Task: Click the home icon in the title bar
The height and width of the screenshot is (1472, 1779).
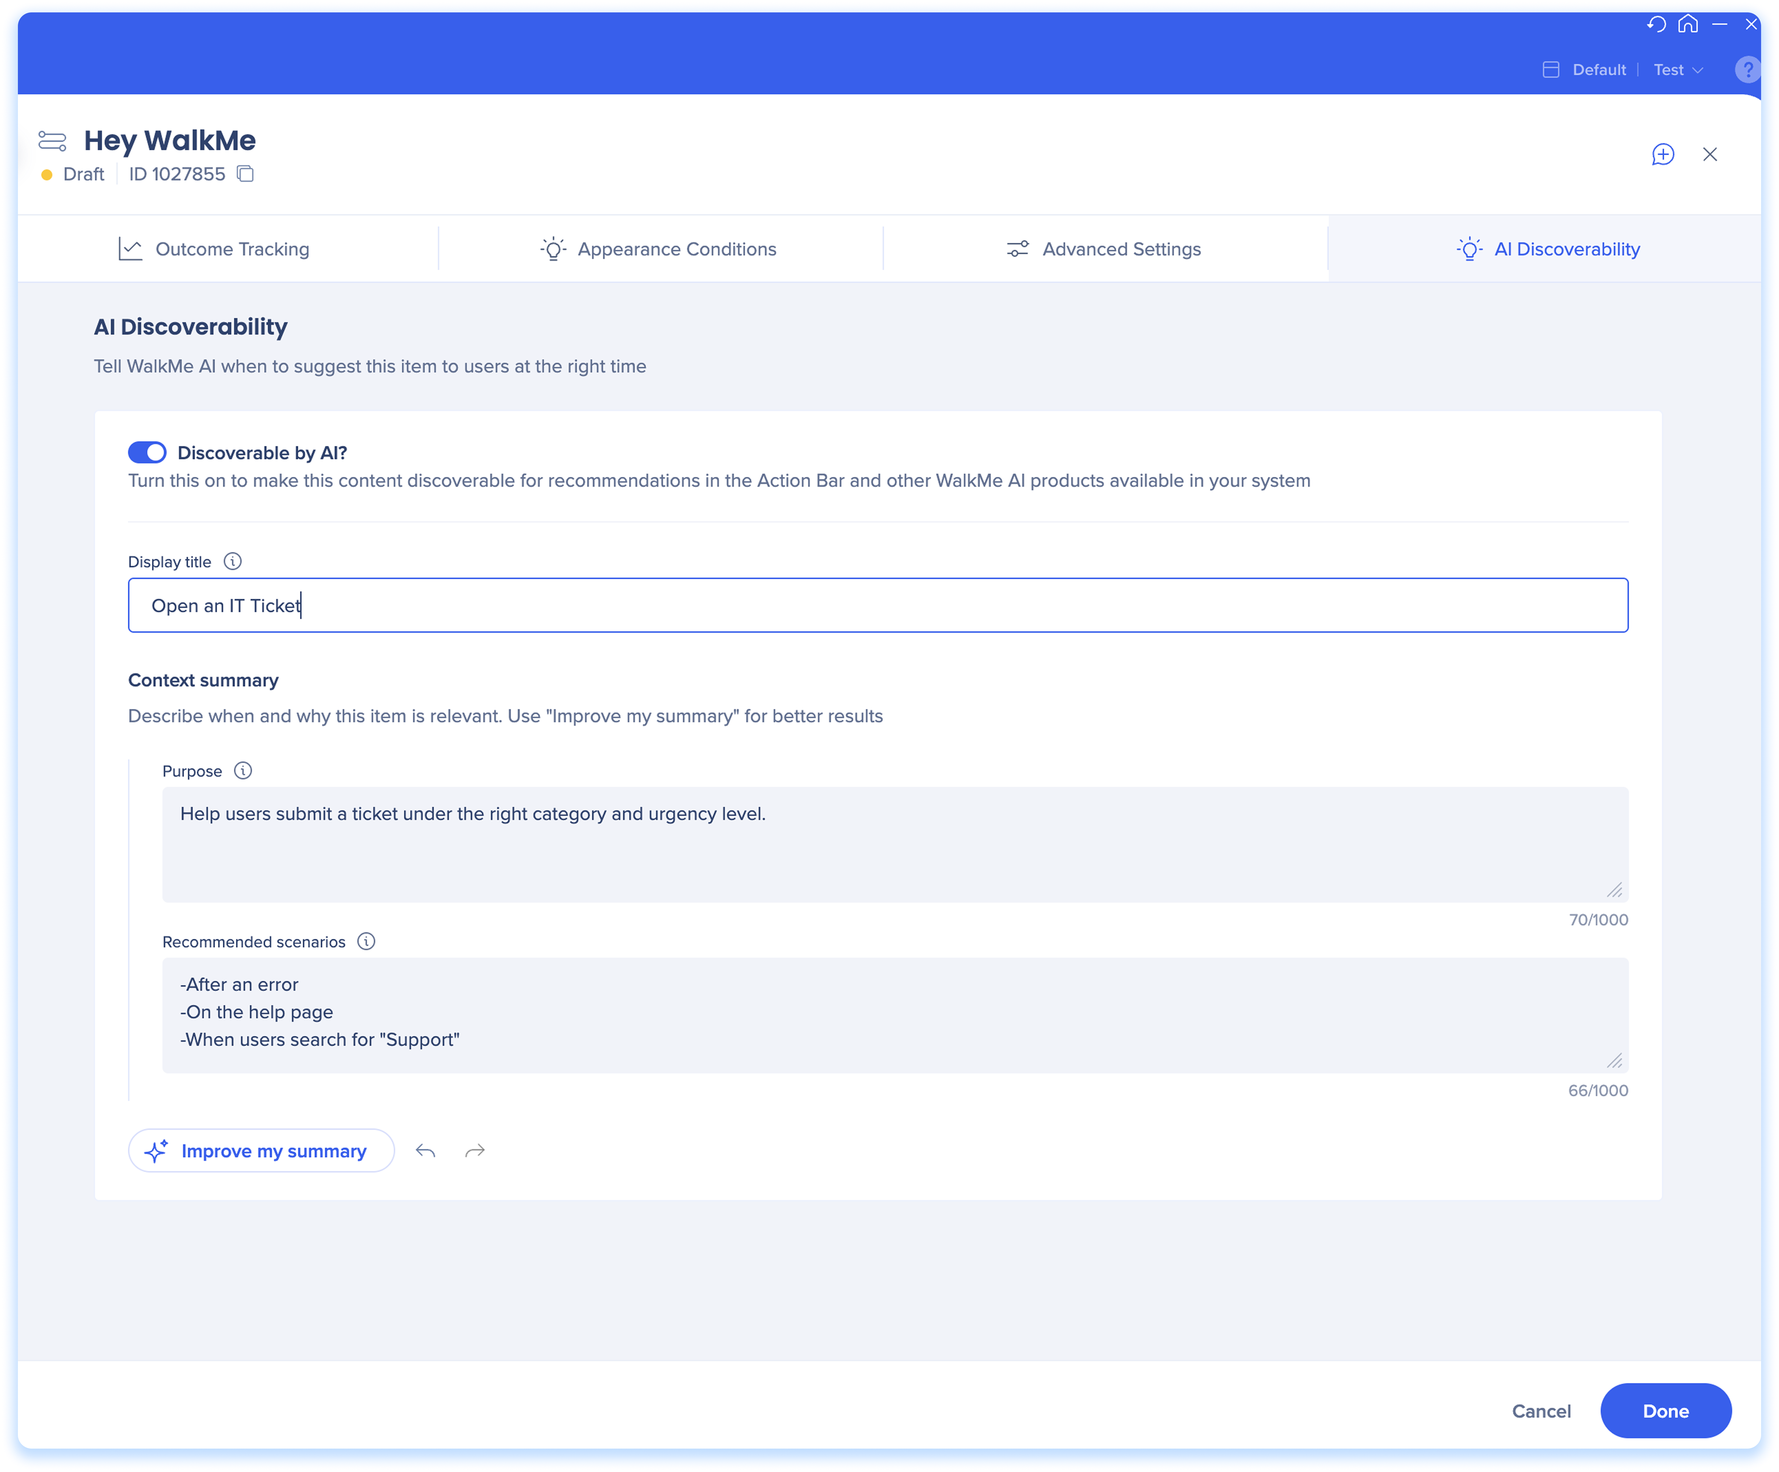Action: point(1688,24)
